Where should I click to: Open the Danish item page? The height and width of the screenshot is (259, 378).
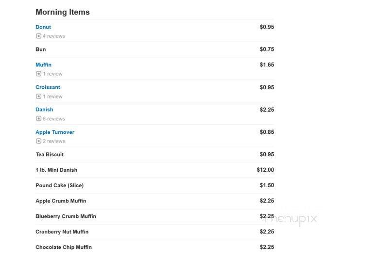(44, 110)
